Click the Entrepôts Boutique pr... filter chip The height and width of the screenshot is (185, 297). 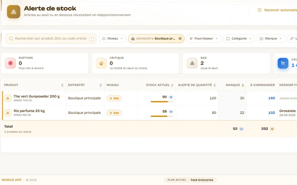click(156, 39)
